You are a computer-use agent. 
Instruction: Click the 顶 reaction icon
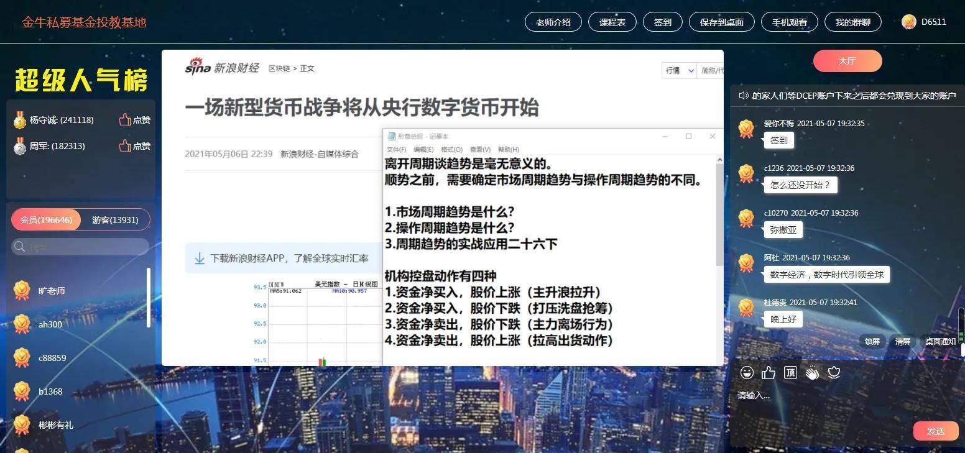(x=790, y=373)
